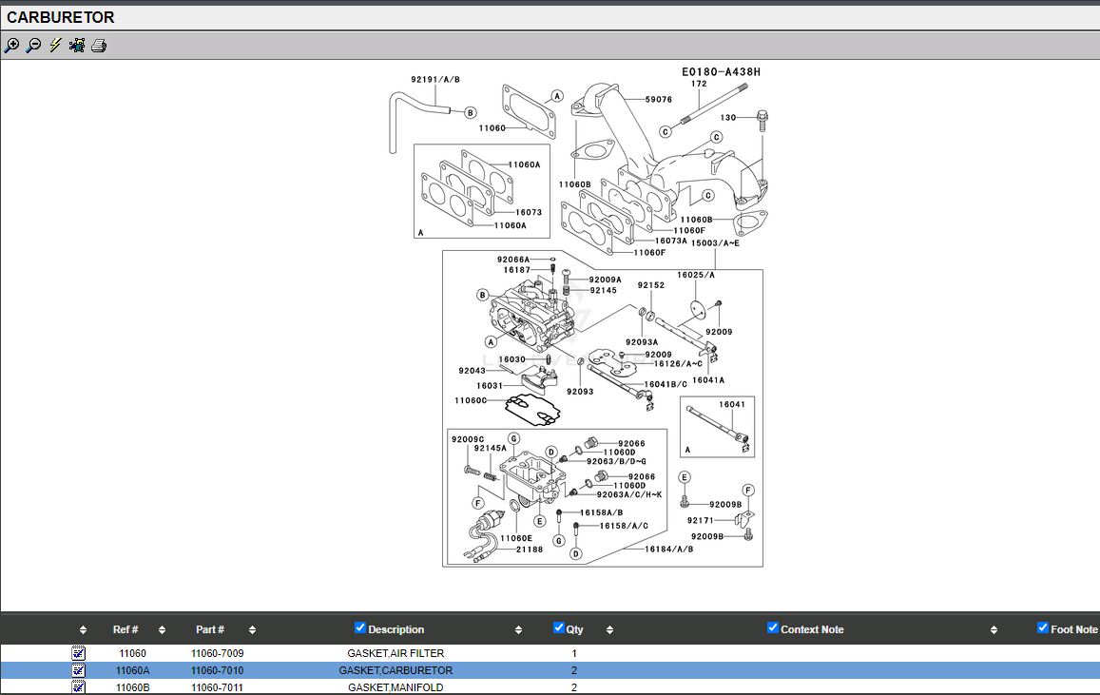Open the note icon for Ref 11060A
Screen dimensions: 1100x695
79,670
